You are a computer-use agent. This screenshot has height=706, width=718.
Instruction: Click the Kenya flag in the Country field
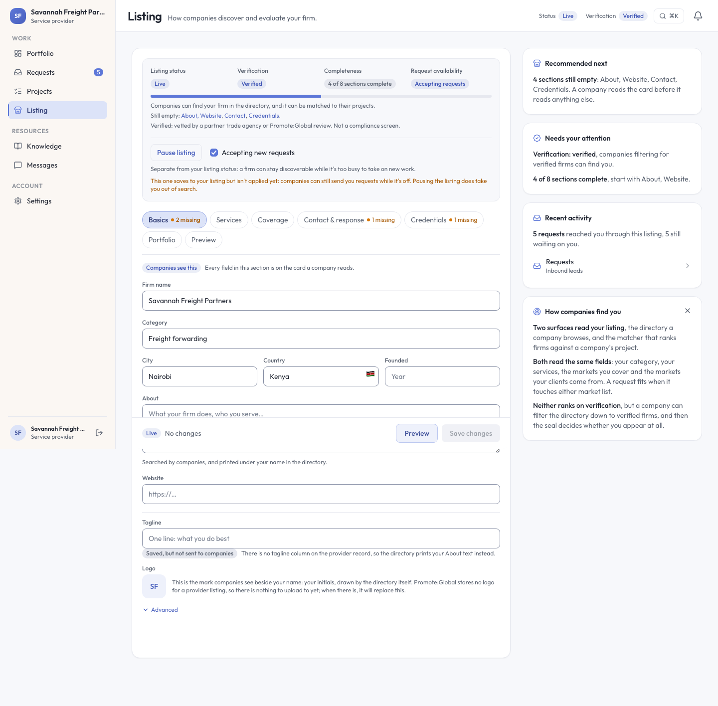coord(370,373)
